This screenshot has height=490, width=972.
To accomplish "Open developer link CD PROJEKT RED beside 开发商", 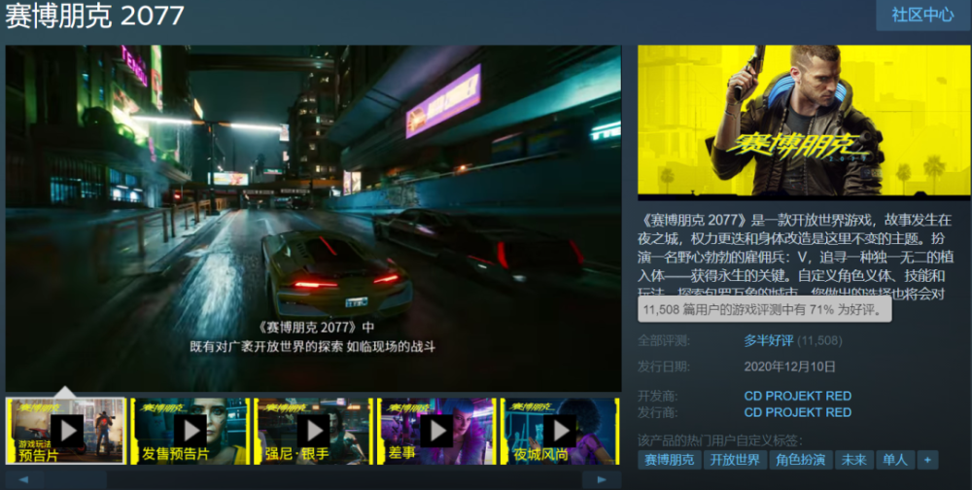I will click(x=797, y=396).
